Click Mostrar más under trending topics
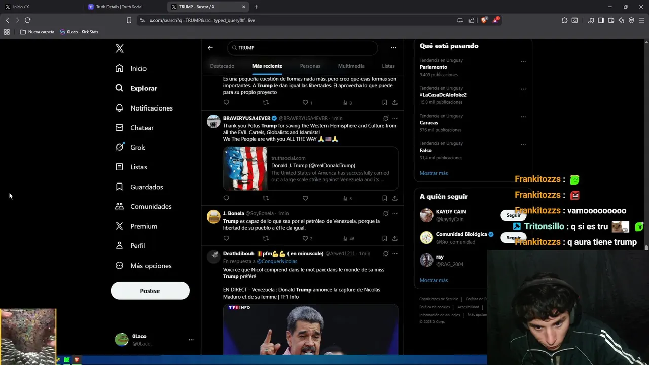The height and width of the screenshot is (365, 649). point(434,173)
